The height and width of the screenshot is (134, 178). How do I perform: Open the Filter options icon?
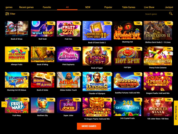pos(7,14)
